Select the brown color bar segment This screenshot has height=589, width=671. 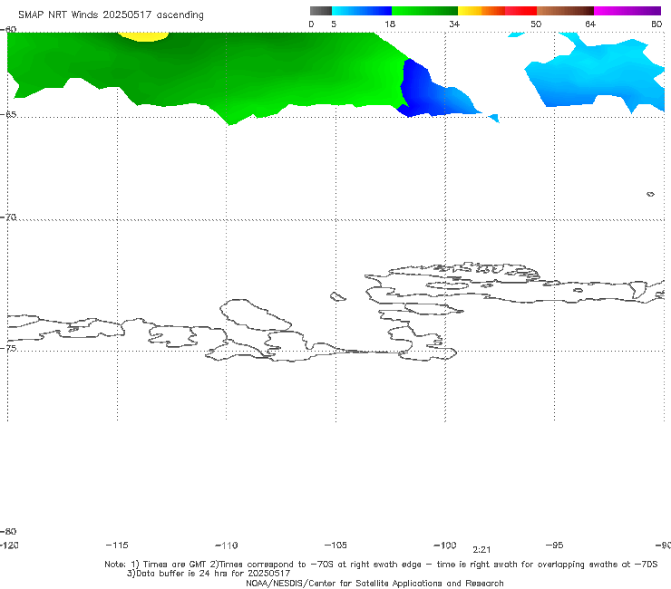click(565, 11)
